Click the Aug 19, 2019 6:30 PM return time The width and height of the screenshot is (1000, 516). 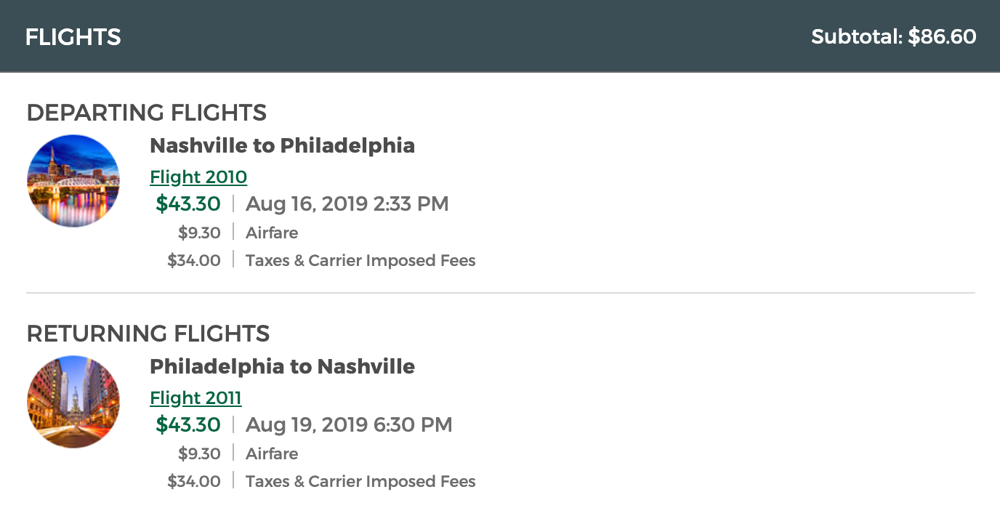click(x=349, y=424)
